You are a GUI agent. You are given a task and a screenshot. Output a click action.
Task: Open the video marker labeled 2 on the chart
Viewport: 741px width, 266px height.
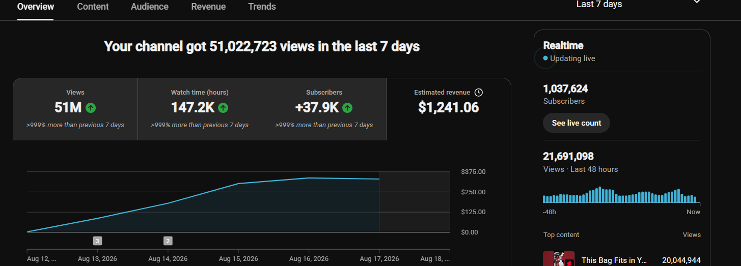168,241
